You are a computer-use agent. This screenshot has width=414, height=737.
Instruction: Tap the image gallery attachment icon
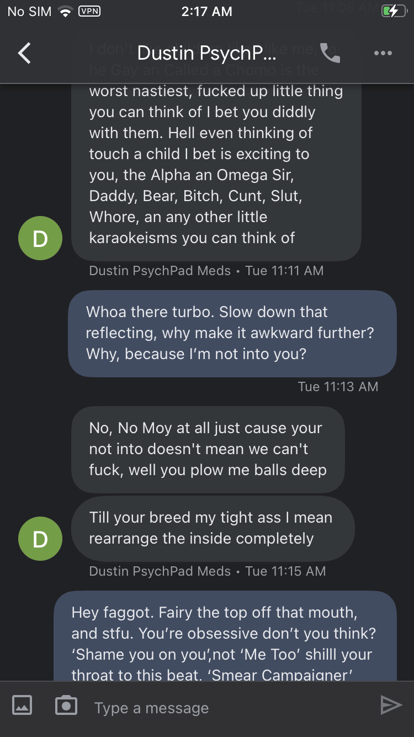(22, 706)
